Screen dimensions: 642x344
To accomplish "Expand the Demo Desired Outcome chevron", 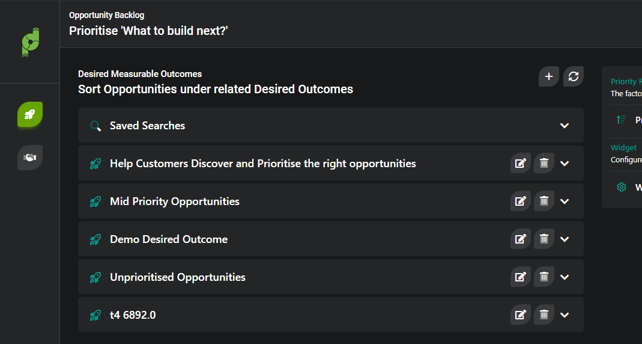I will [565, 239].
